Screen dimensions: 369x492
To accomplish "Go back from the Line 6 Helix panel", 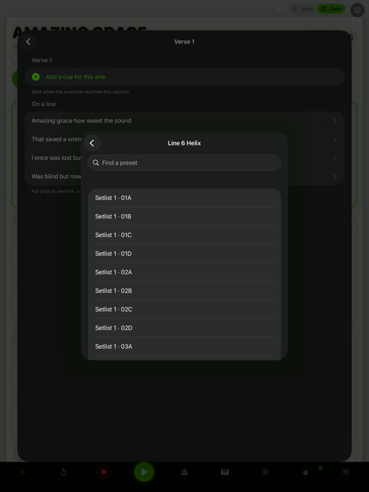I will [x=92, y=143].
